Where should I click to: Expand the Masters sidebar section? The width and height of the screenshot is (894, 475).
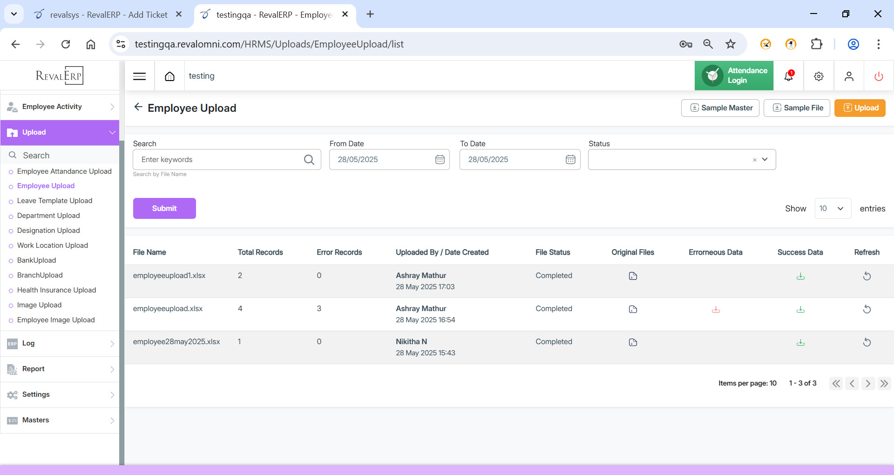click(60, 420)
